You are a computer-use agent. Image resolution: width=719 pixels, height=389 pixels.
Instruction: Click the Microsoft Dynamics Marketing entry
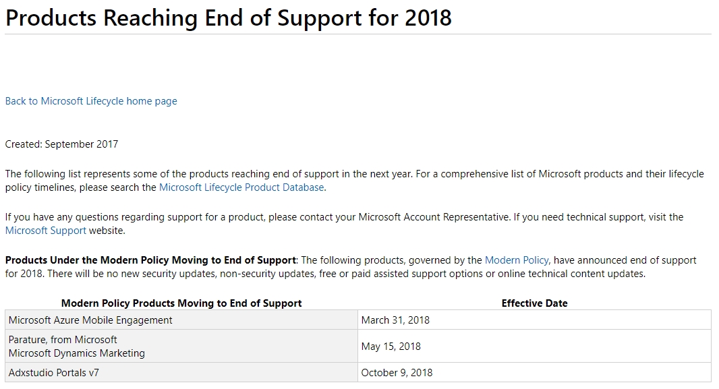click(76, 353)
